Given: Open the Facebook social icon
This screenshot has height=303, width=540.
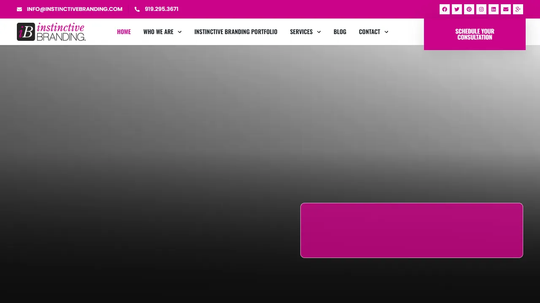Looking at the screenshot, I should pos(444,9).
